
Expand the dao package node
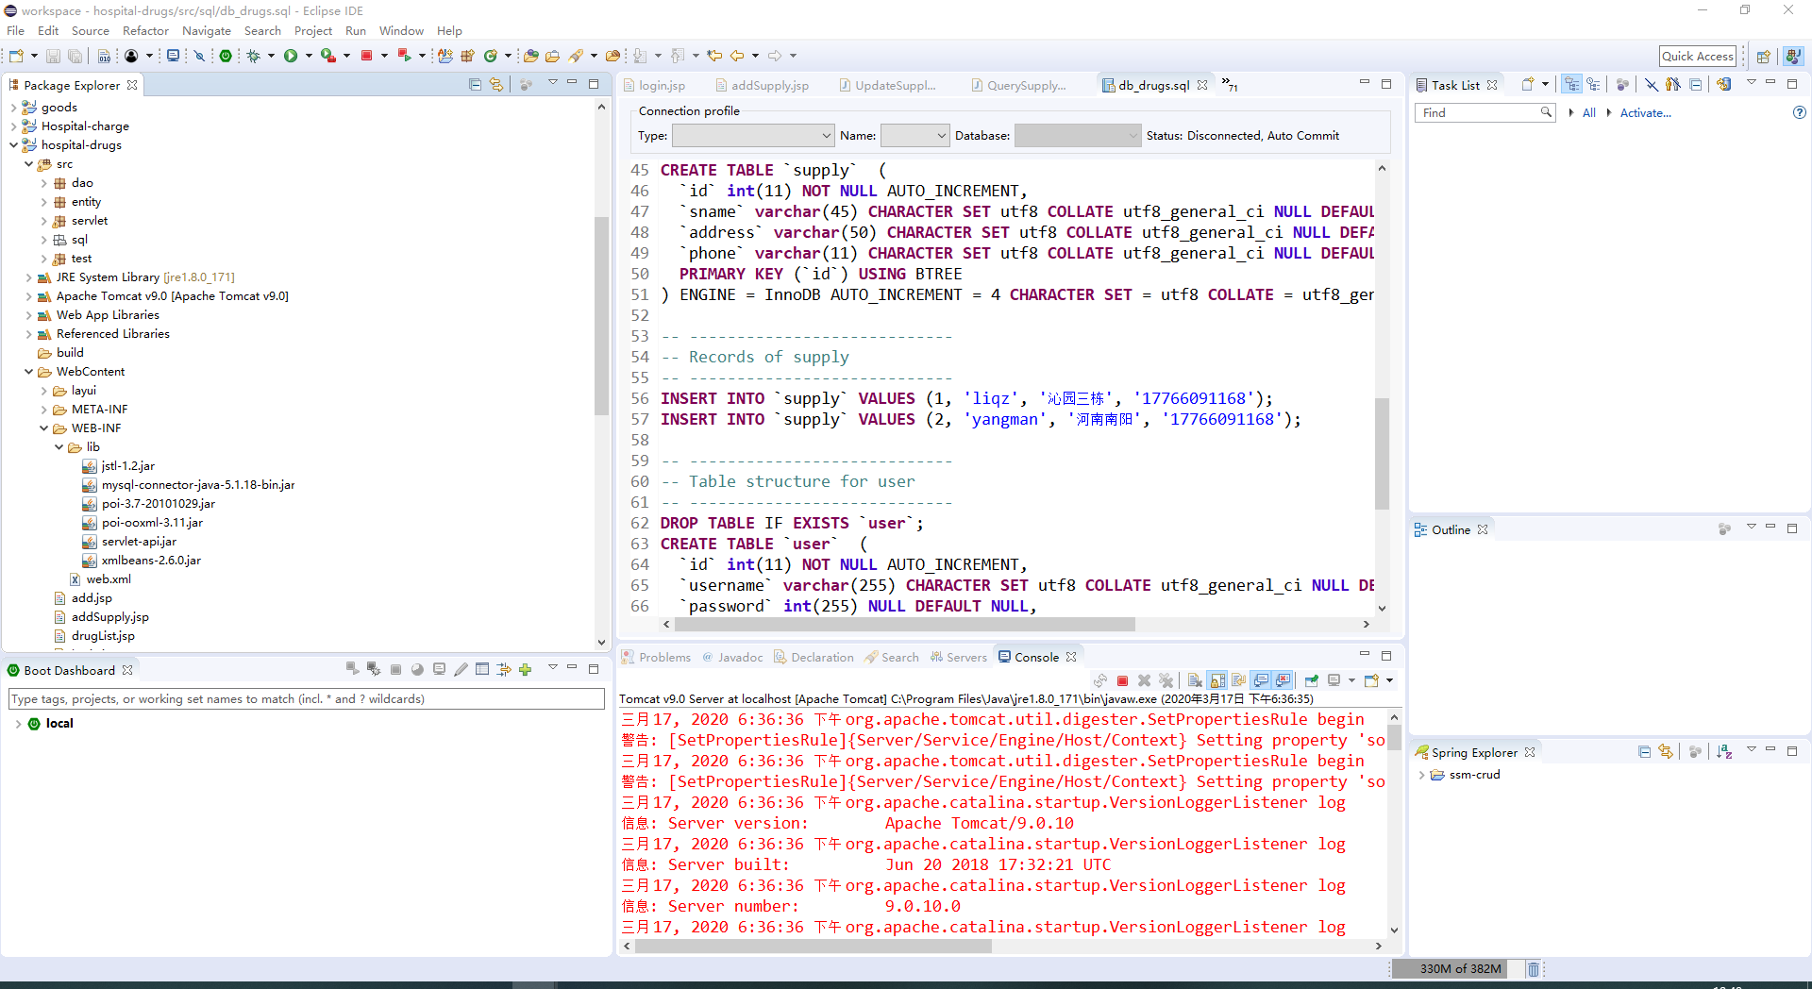(44, 183)
